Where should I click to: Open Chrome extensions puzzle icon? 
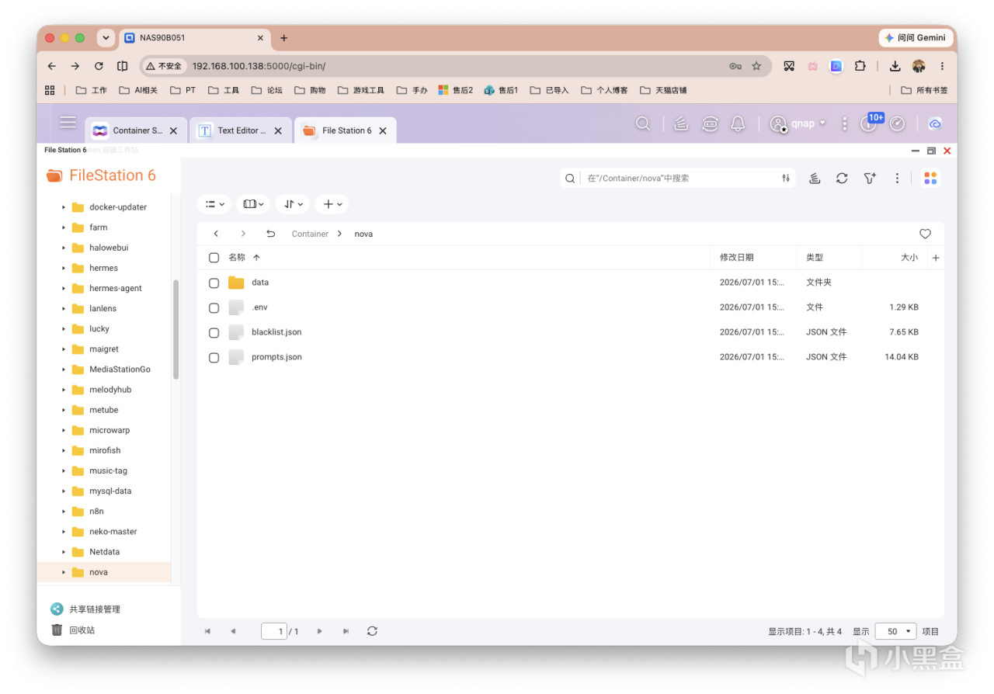(860, 66)
